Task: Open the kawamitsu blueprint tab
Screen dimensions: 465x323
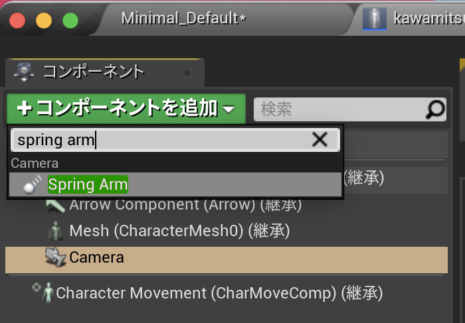Action: click(x=428, y=19)
